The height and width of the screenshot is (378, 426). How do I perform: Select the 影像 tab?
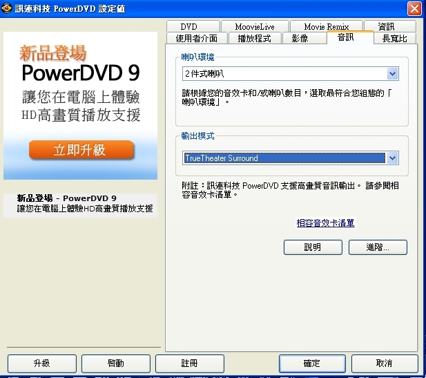304,38
